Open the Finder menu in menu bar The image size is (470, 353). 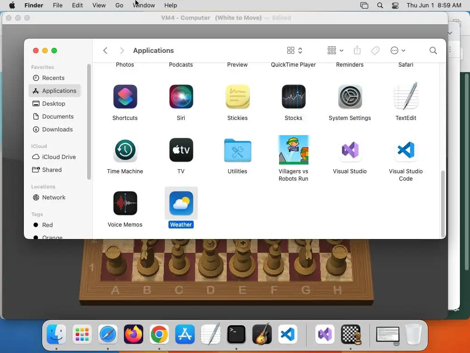34,6
